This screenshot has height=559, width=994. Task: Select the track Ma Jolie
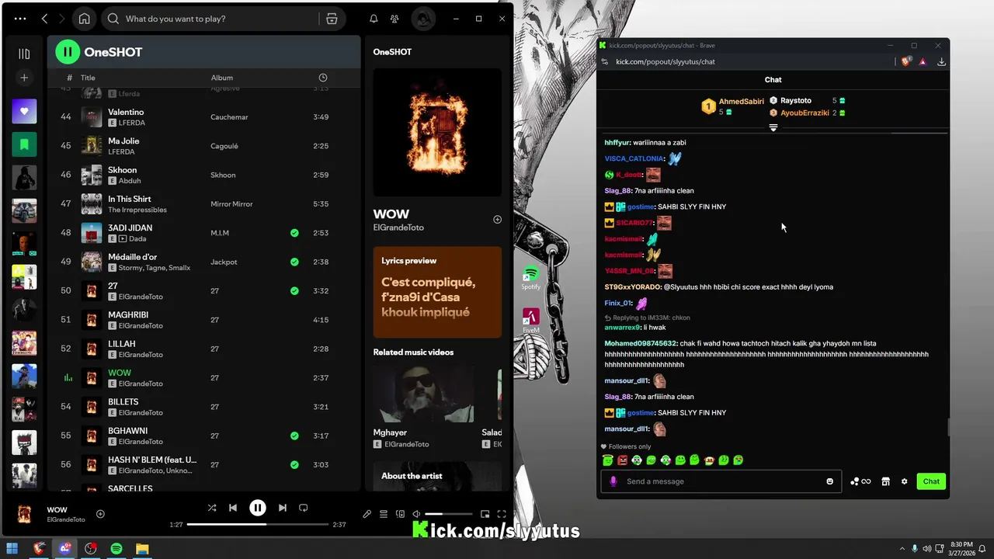point(123,141)
